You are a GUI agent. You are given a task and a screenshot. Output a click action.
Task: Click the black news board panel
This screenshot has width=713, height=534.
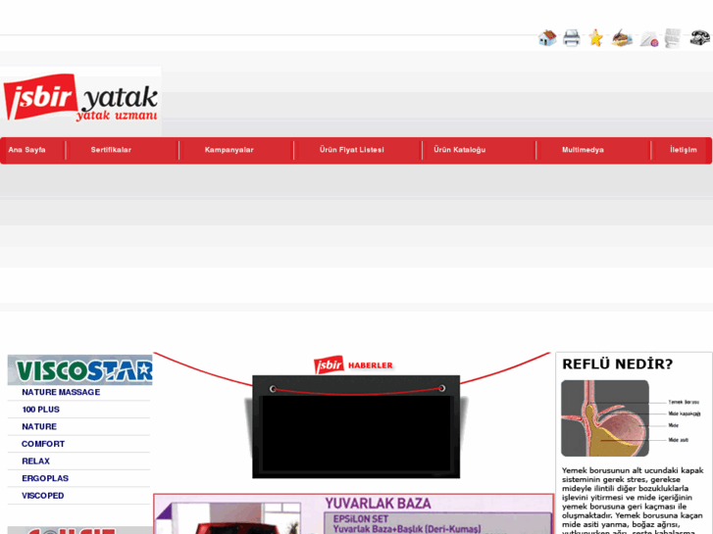click(356, 427)
